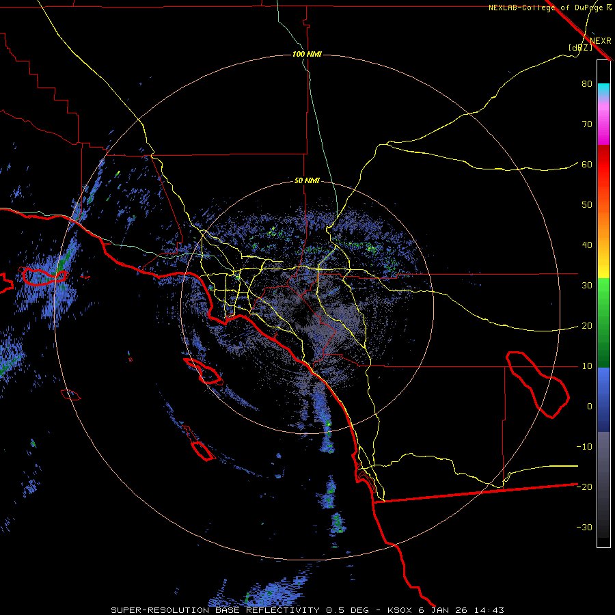Screen dimensions: 615x615
Task: Click the -20 value on the dBZ scale
Action: 584,487
